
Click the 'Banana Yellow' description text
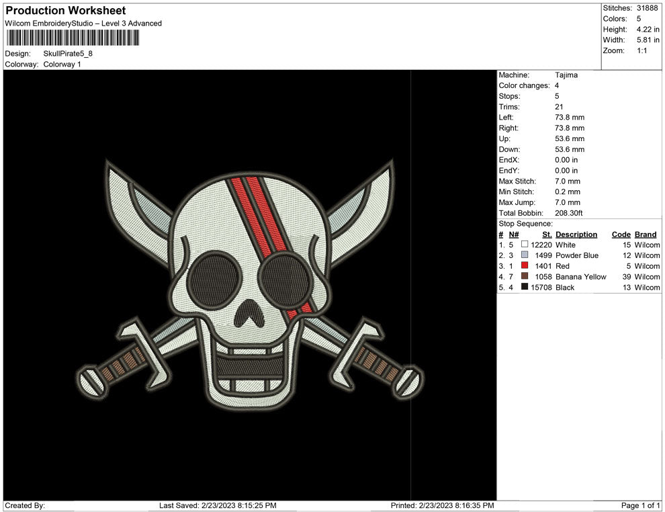tap(581, 277)
